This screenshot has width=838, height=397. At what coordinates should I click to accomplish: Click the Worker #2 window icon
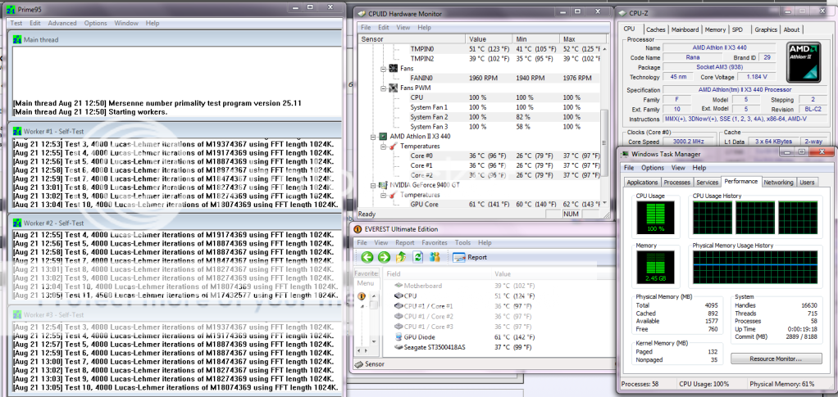[17, 223]
